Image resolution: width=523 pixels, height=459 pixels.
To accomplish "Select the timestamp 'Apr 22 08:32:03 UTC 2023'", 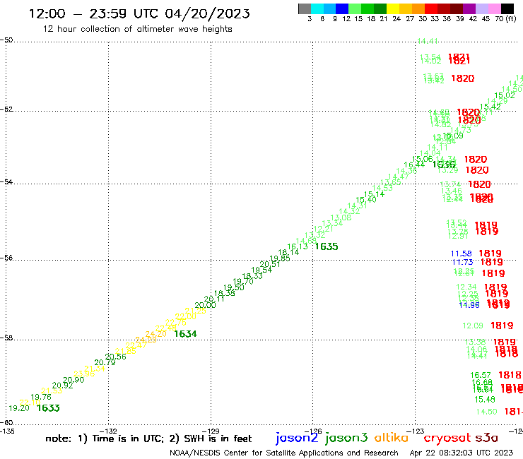I will click(x=462, y=453).
